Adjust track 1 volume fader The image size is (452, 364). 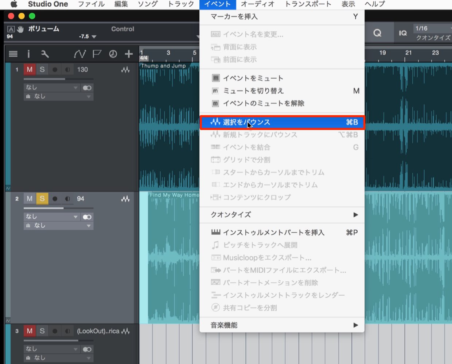[x=58, y=79]
